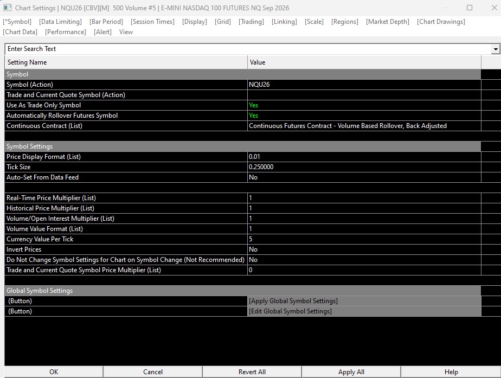The image size is (501, 378).
Task: Open Trade and Current Quote Symbol Price Multiplier value
Action: point(364,270)
